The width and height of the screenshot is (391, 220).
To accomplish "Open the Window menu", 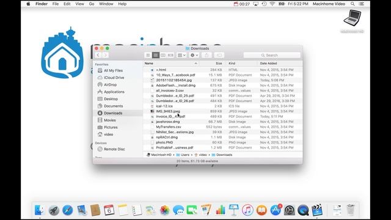I will [106, 4].
